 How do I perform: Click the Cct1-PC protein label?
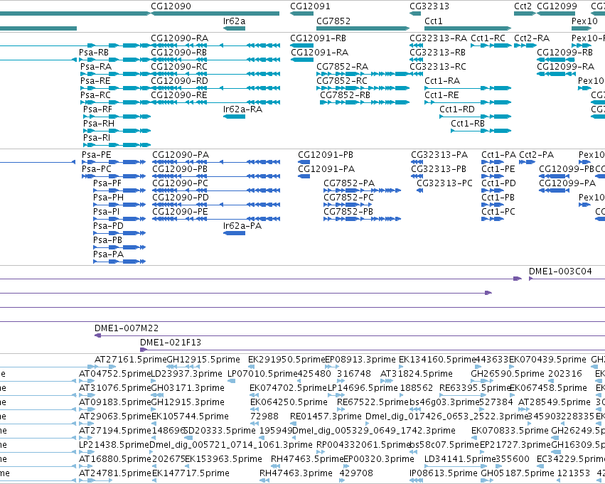tap(498, 212)
